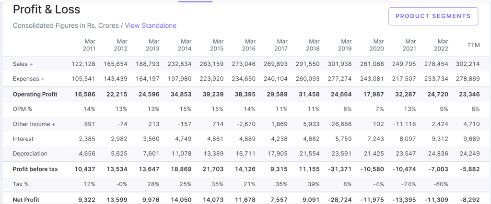Screen dimensions: 491x204
Task: Select the Mar 2015 column header
Action: tap(217, 45)
